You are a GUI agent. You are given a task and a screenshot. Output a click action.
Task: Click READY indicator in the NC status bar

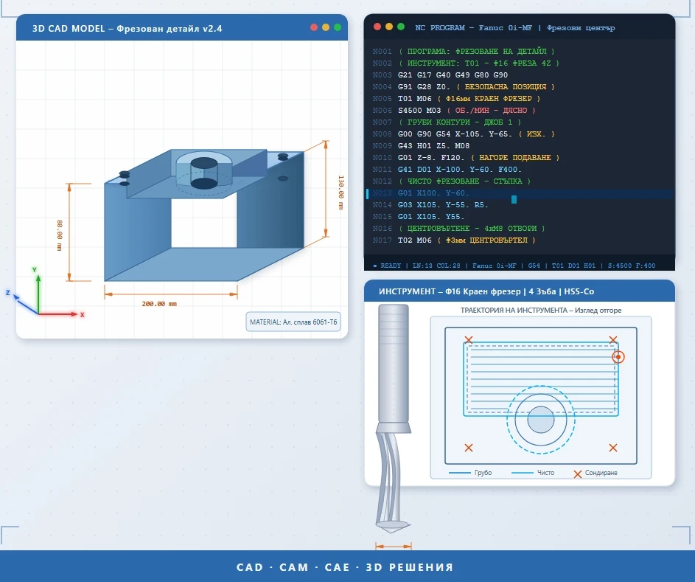pos(387,265)
